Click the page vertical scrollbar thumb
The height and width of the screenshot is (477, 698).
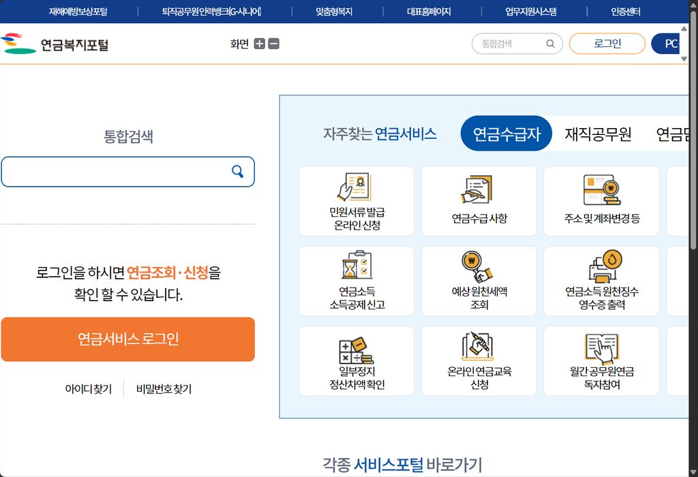[693, 130]
